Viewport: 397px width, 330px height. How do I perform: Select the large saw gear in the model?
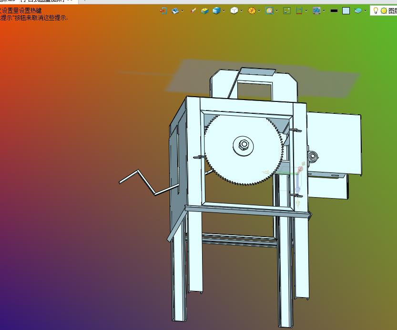[x=243, y=150]
